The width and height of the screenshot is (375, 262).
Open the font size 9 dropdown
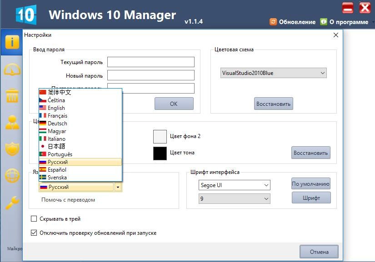coord(235,199)
